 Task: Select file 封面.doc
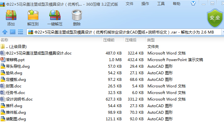point(13,86)
